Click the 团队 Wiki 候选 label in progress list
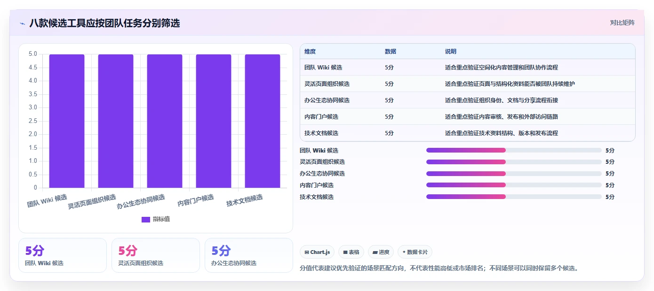Image resolution: width=654 pixels, height=291 pixels. 319,151
